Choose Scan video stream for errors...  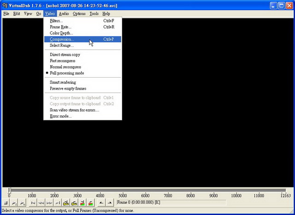point(83,110)
